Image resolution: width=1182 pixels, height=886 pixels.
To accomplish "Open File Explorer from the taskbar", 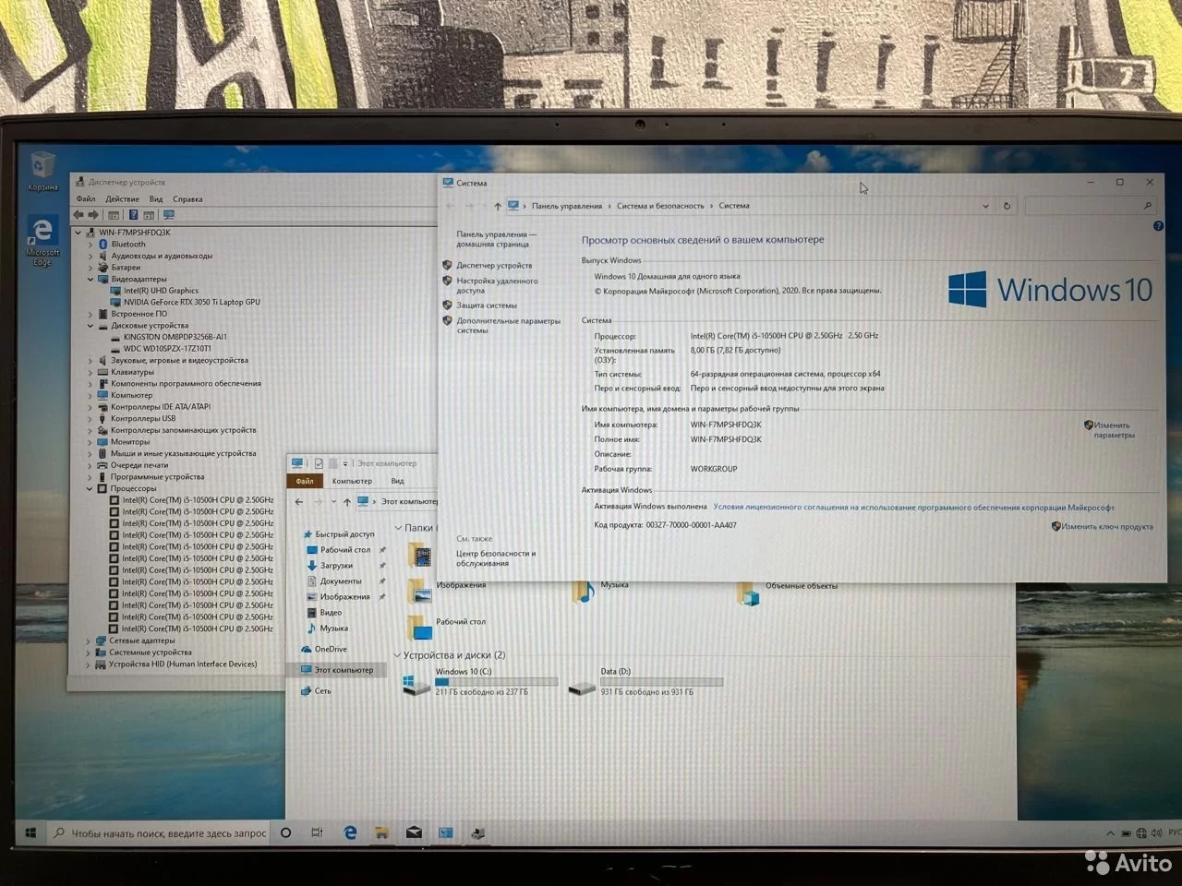I will [381, 833].
